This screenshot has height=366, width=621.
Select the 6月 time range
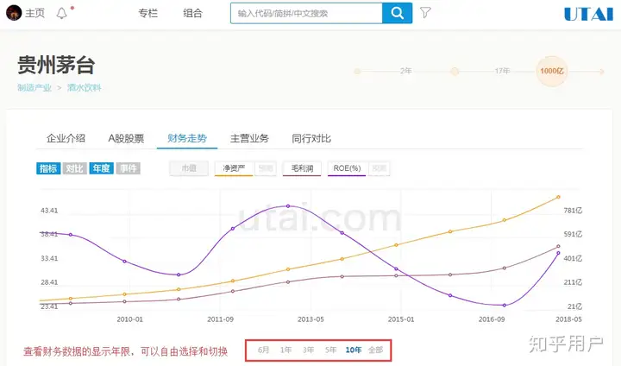click(x=263, y=350)
